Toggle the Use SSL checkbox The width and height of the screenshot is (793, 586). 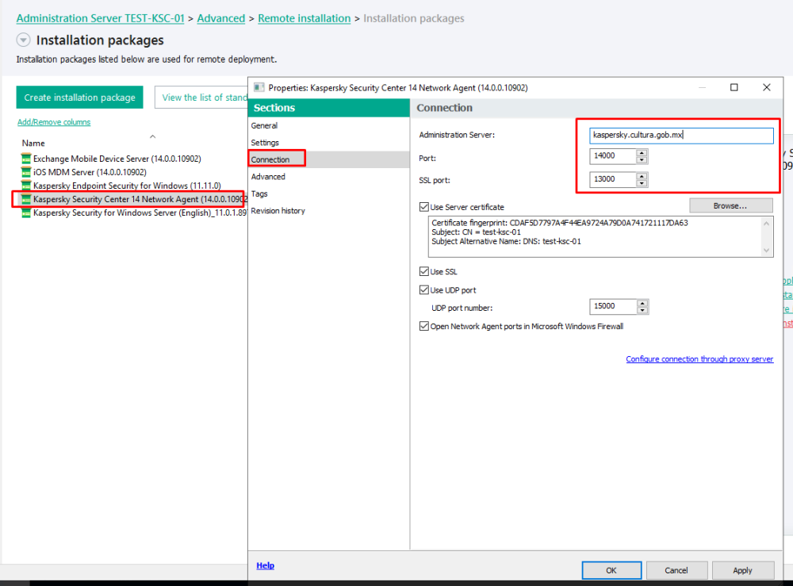click(x=424, y=271)
